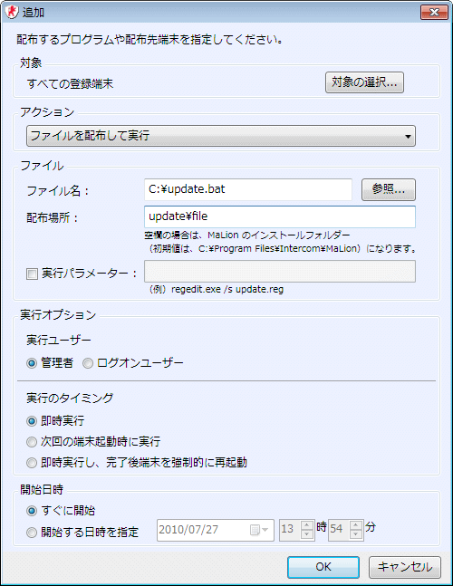The width and height of the screenshot is (453, 586).
Task: Select すぐに開始 radio button
Action: pos(32,511)
